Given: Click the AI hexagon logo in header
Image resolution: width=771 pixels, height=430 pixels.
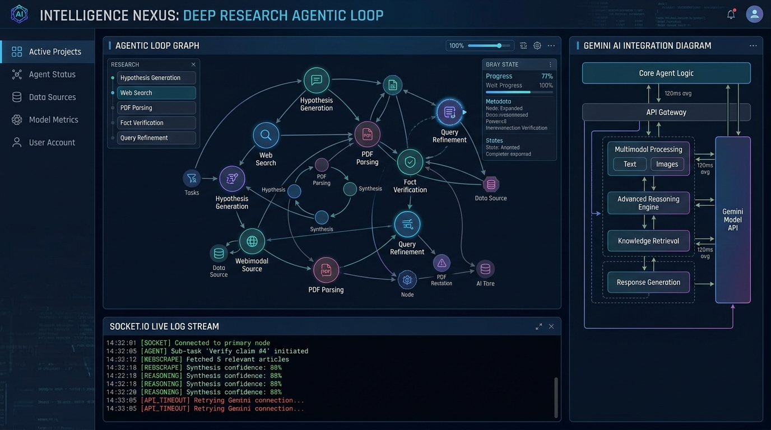Looking at the screenshot, I should [19, 14].
